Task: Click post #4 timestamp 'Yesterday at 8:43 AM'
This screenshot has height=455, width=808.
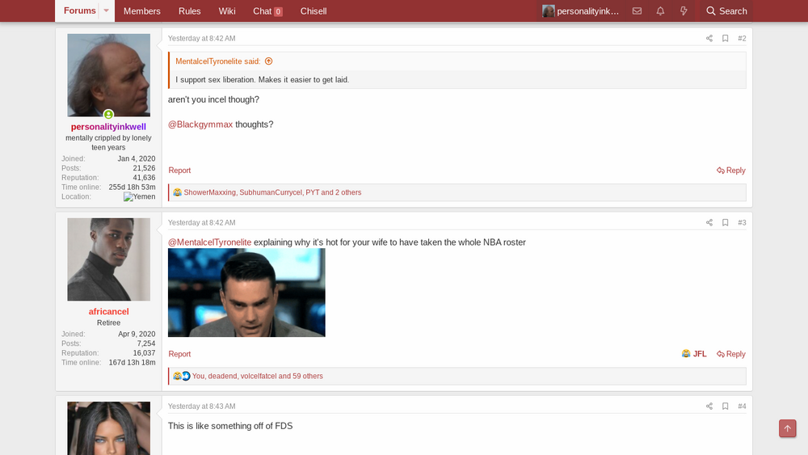Action: tap(201, 406)
